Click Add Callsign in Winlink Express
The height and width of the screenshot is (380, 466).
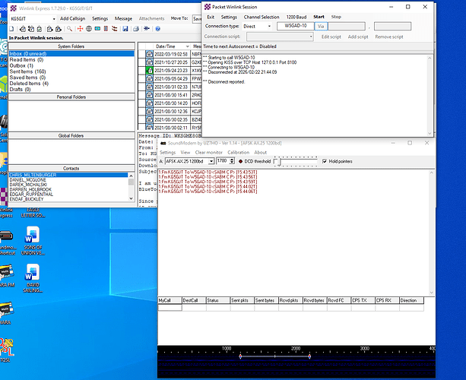point(72,18)
